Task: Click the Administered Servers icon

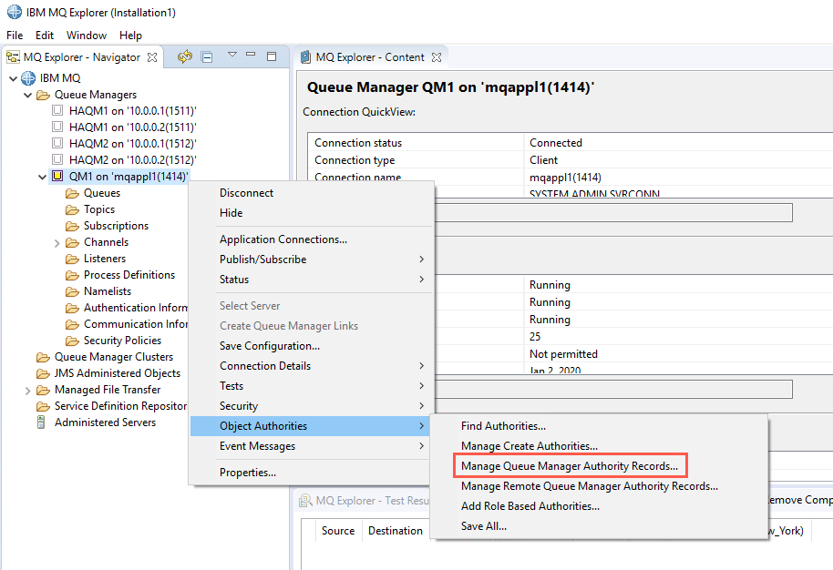Action: (x=41, y=422)
